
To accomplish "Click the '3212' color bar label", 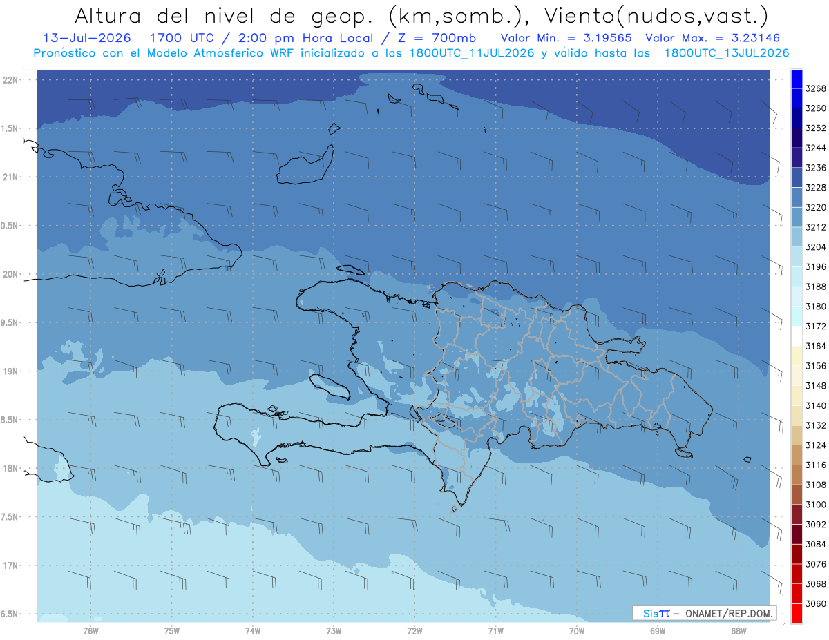I will coord(816,227).
